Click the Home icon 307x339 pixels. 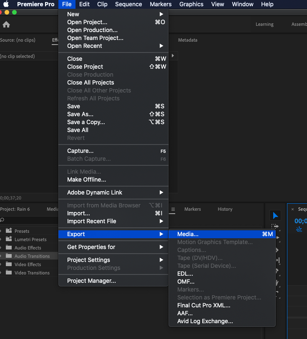point(6,25)
